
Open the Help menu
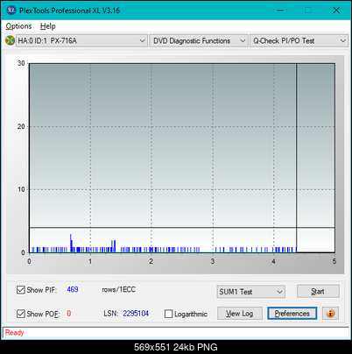[48, 26]
